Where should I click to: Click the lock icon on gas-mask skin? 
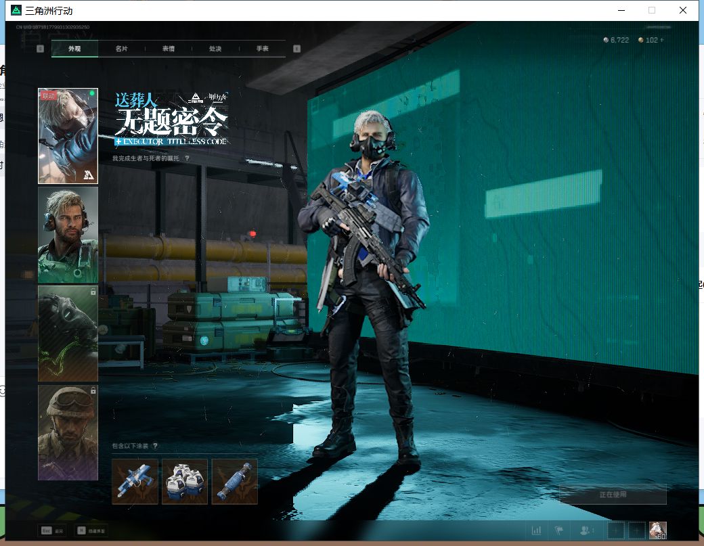coord(93,292)
